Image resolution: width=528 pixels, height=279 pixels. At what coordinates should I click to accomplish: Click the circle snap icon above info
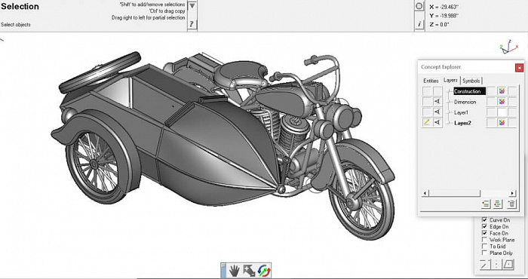(x=419, y=6)
